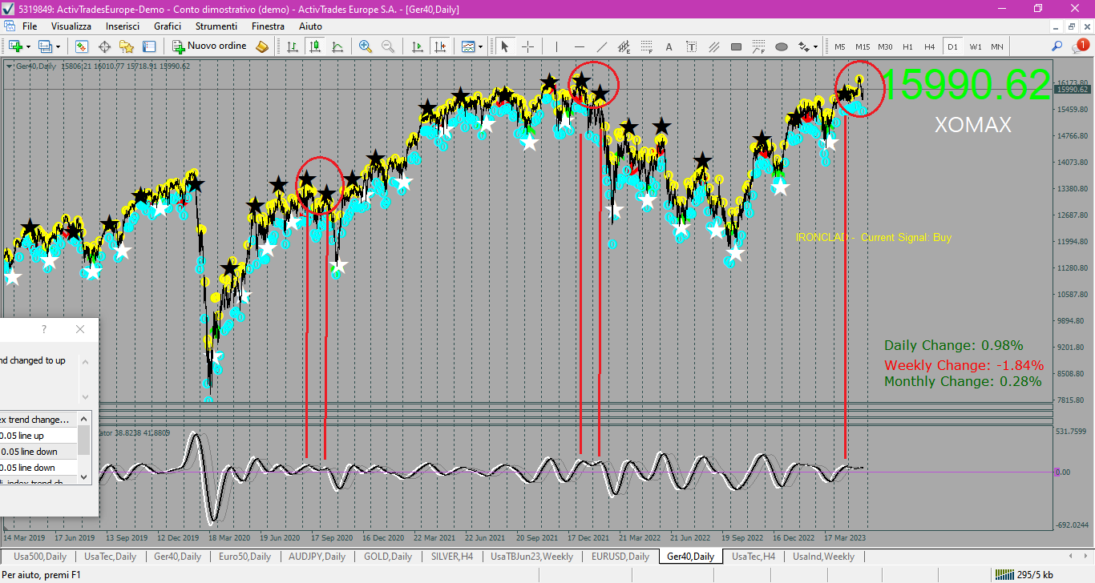
Task: Open the Inserisci menu
Action: [123, 26]
